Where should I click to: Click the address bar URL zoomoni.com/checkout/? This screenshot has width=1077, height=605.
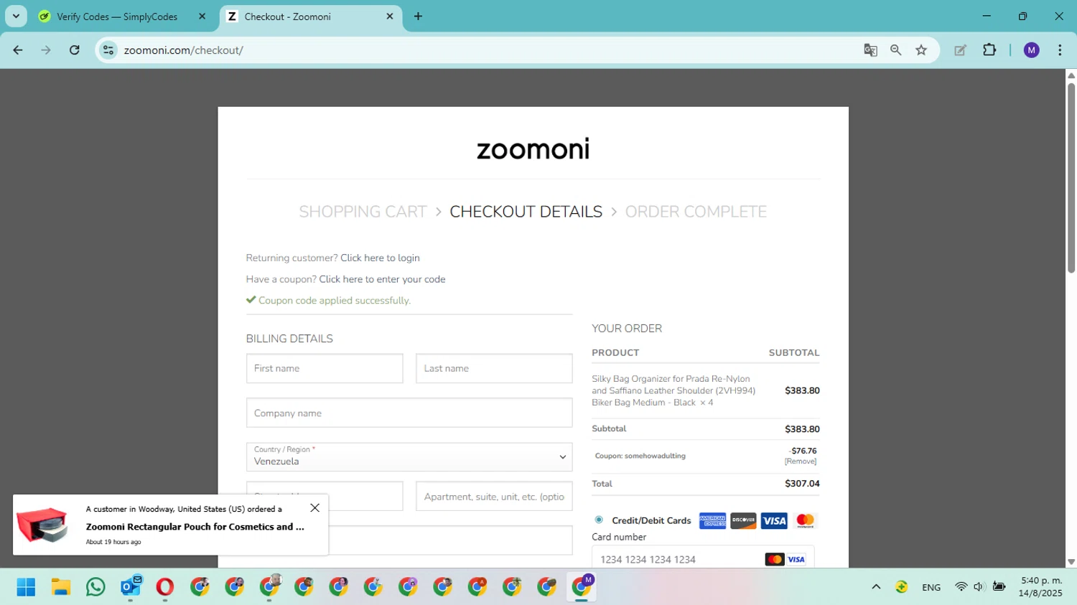(183, 50)
